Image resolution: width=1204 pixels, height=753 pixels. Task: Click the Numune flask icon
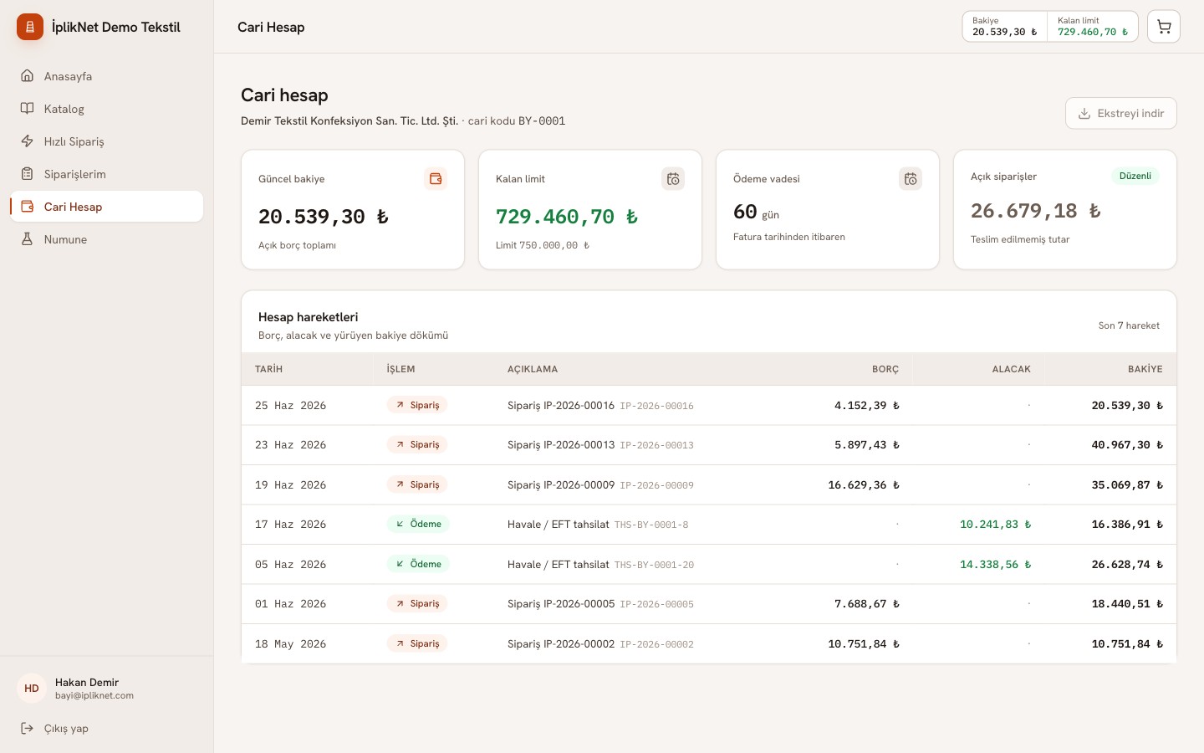coord(28,239)
